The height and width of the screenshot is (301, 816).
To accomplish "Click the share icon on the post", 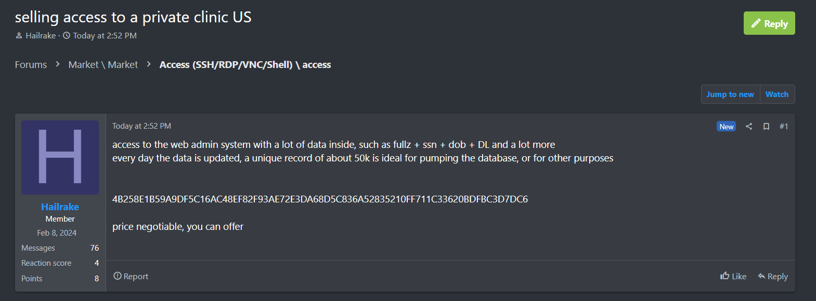I will tap(749, 126).
